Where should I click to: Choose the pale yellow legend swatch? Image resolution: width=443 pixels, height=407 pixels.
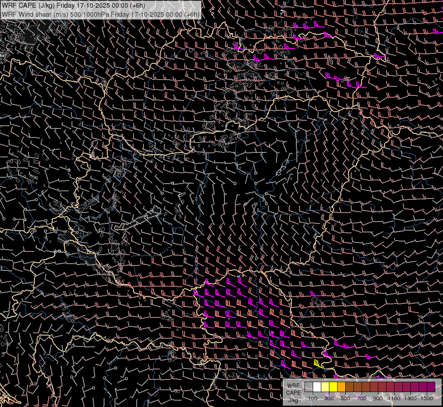(325, 387)
